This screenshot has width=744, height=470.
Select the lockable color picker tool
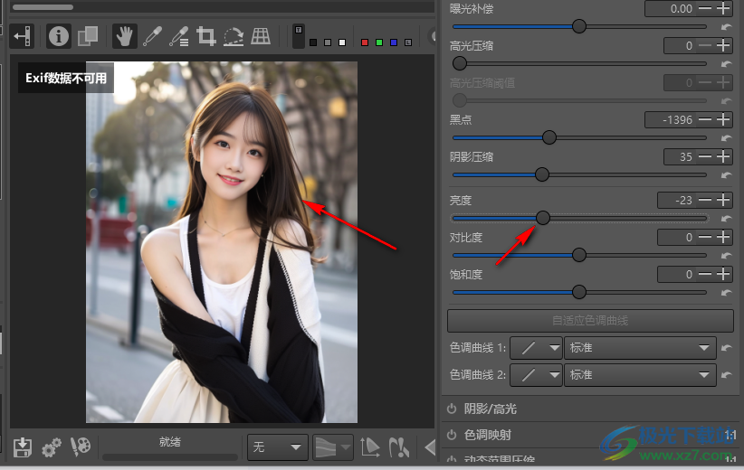click(179, 36)
